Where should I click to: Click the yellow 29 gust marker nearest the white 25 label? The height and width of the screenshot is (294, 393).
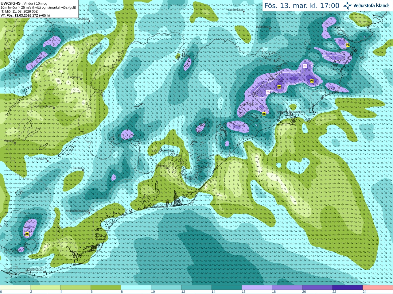tap(279, 87)
